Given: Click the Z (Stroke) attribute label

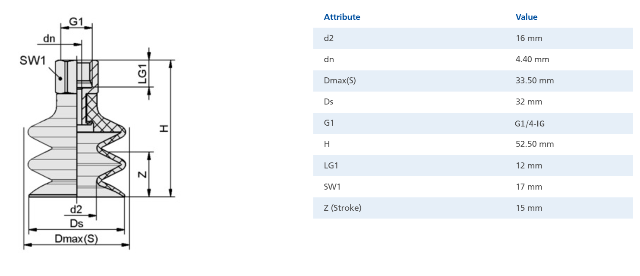Looking at the screenshot, I should (343, 208).
